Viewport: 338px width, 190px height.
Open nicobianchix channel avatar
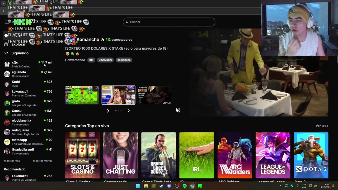tap(7, 122)
